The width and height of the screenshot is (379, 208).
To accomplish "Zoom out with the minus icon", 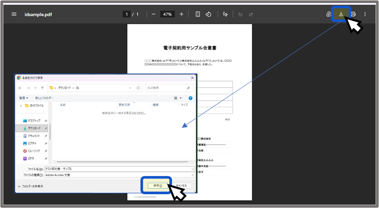I will pyautogui.click(x=153, y=14).
